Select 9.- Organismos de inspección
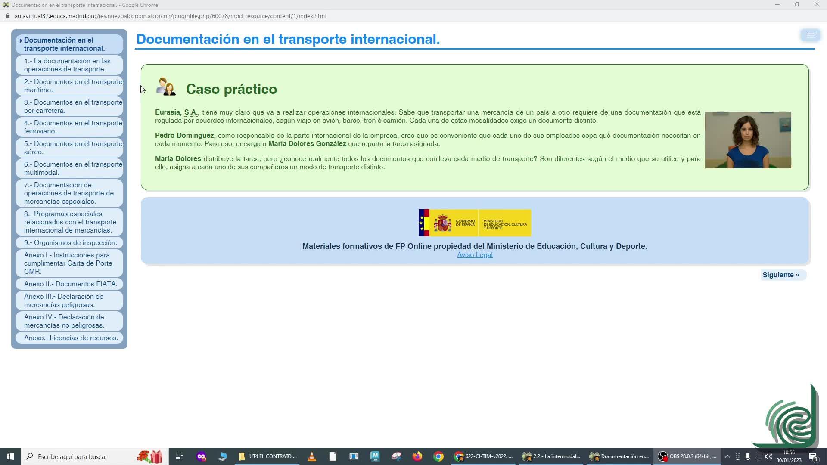Screen dimensions: 827x465 pos(70,243)
